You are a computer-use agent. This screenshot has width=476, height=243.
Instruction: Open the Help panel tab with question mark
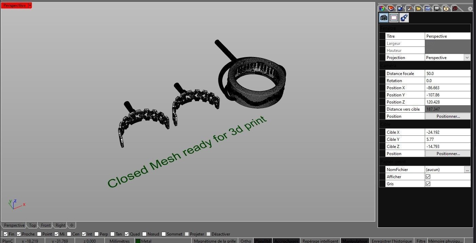pyautogui.click(x=427, y=8)
